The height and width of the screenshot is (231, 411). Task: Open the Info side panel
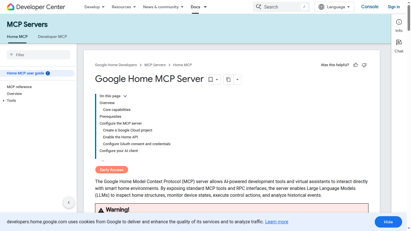(399, 26)
